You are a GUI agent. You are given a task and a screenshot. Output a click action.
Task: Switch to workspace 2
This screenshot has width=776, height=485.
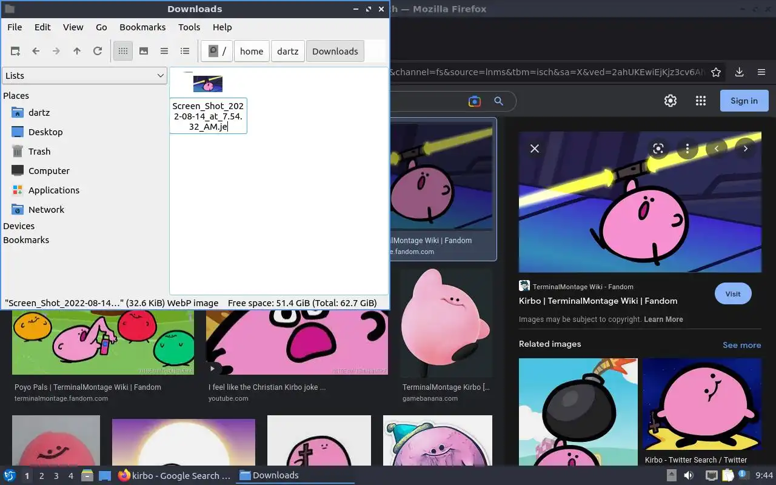41,476
